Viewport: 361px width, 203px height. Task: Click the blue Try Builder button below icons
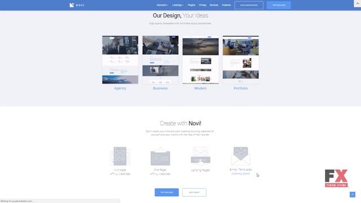(x=167, y=192)
